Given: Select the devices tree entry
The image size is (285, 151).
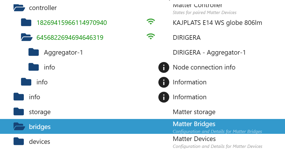Looking at the screenshot, I should coord(40,142).
